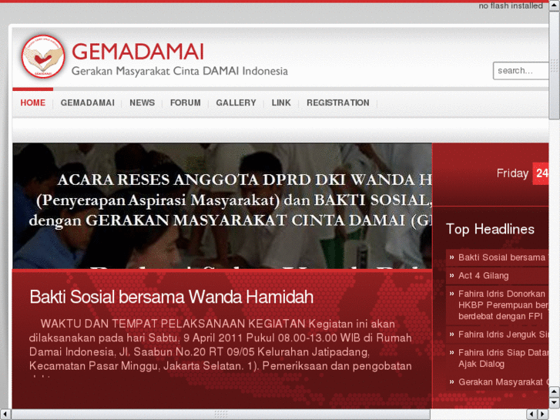Click the vertical scrollbar thumb

point(555,65)
